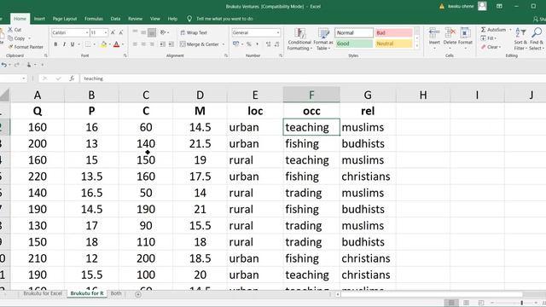
Task: Activate the Format Painter brush
Action: 26,47
